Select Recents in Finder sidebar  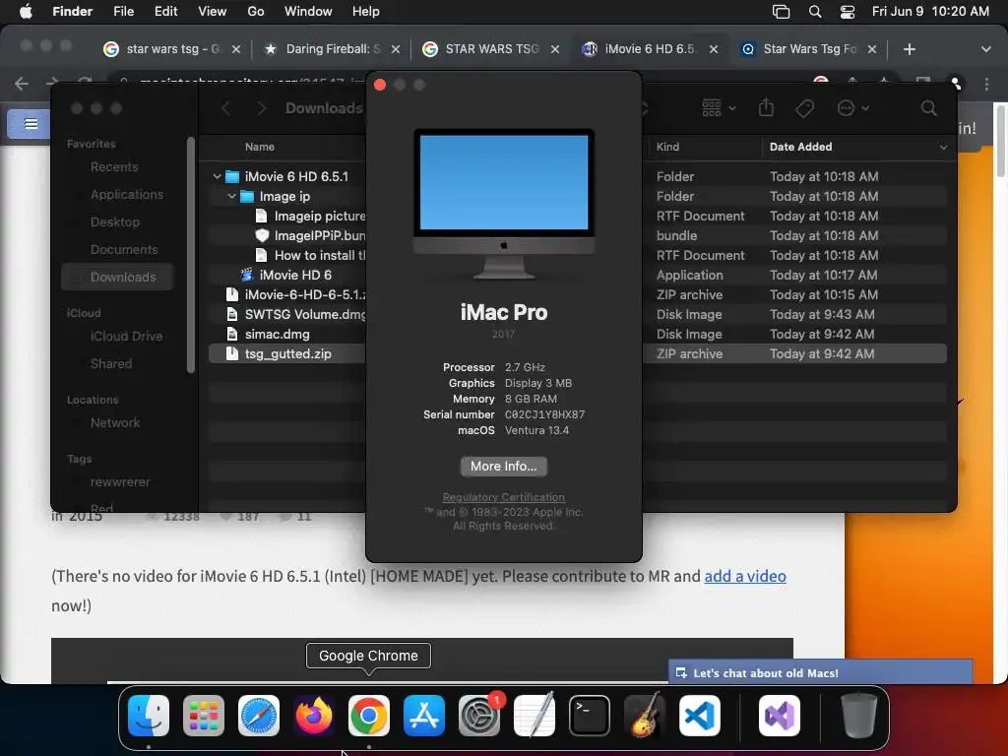114,166
